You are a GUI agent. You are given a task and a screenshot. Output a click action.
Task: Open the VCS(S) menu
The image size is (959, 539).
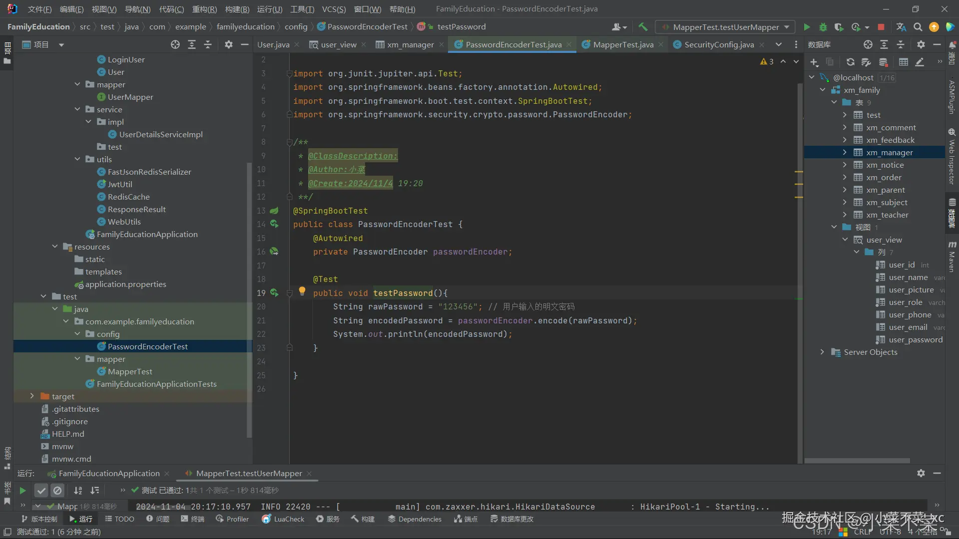(x=333, y=9)
